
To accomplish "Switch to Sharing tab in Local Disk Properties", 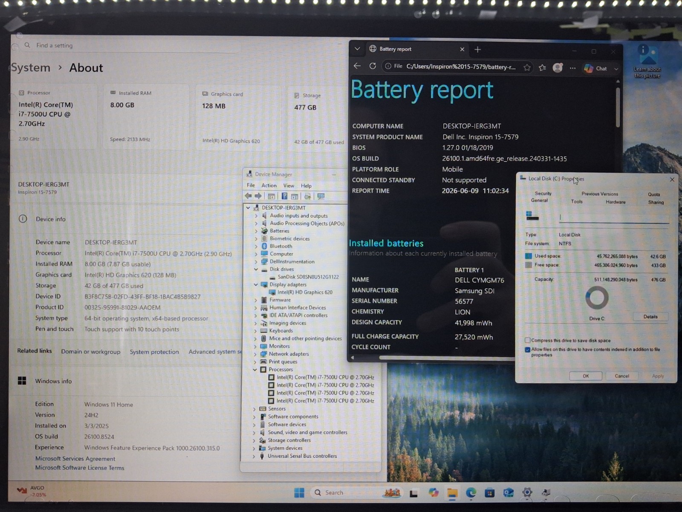I will pos(656,203).
